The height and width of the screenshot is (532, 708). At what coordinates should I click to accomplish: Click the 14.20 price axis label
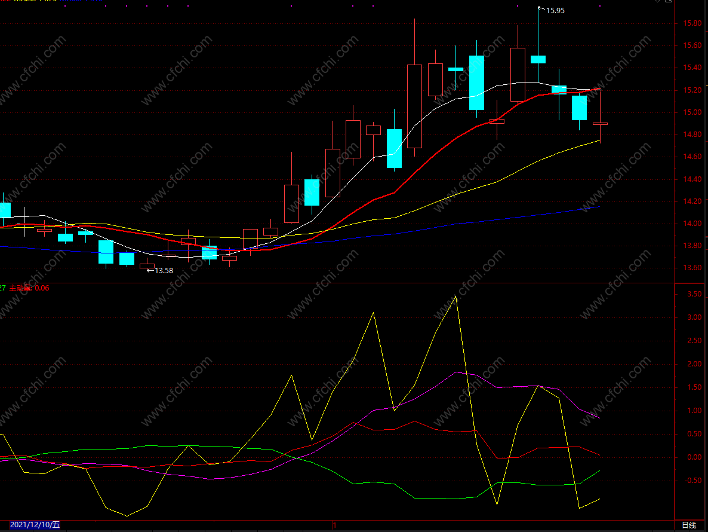click(x=692, y=201)
